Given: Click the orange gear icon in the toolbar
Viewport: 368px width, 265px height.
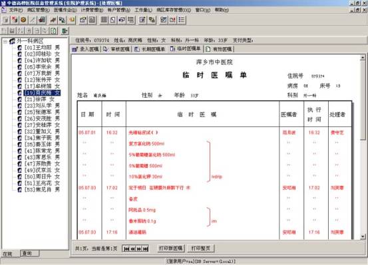Looking at the screenshot, I should pyautogui.click(x=23, y=20).
